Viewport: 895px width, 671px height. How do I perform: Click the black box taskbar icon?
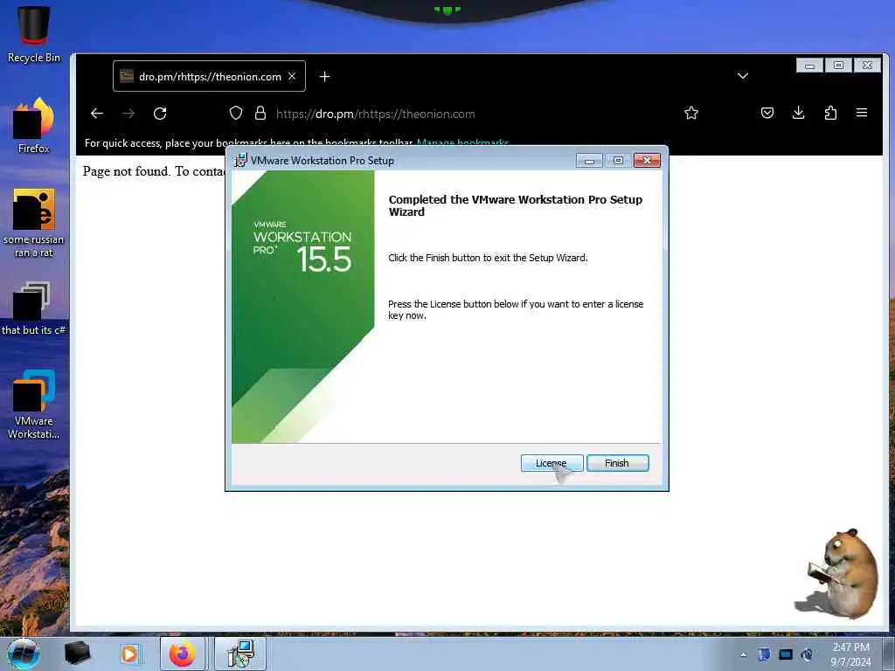point(78,654)
